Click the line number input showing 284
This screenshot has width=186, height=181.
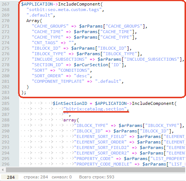click(x=10, y=177)
